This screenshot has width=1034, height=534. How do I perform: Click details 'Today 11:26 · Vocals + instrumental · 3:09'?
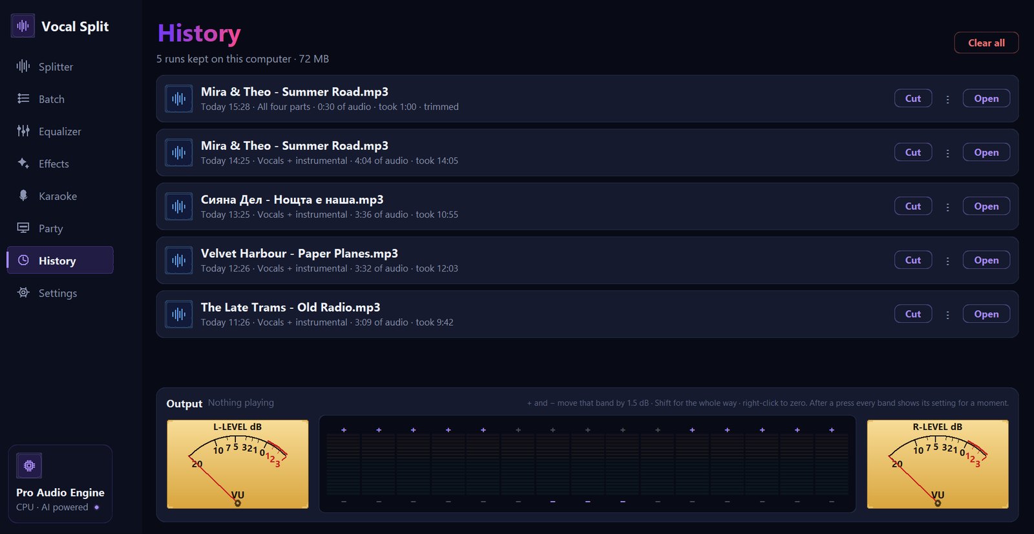[x=327, y=322]
